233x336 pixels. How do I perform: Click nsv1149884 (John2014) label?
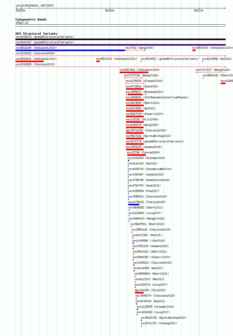tap(149, 241)
